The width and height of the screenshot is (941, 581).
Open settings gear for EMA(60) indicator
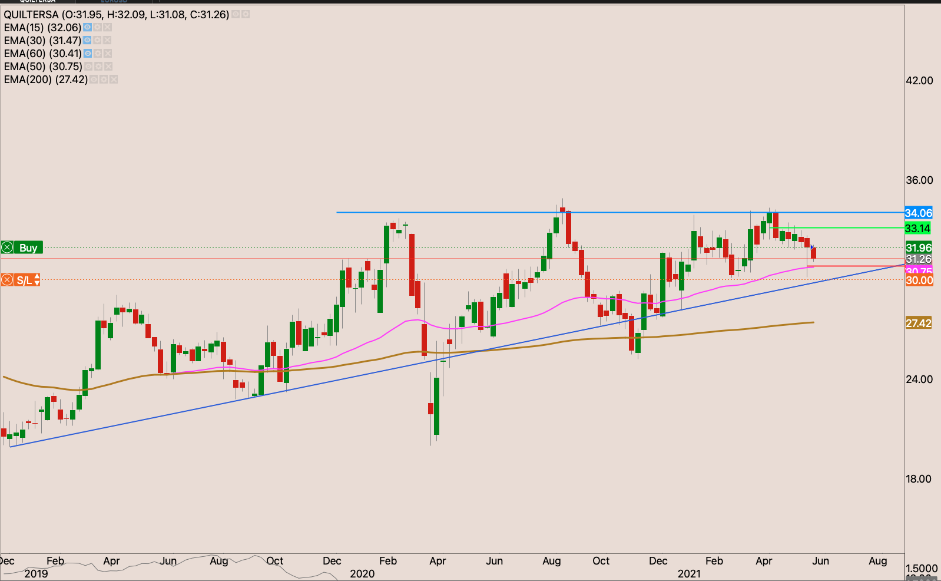pyautogui.click(x=97, y=54)
